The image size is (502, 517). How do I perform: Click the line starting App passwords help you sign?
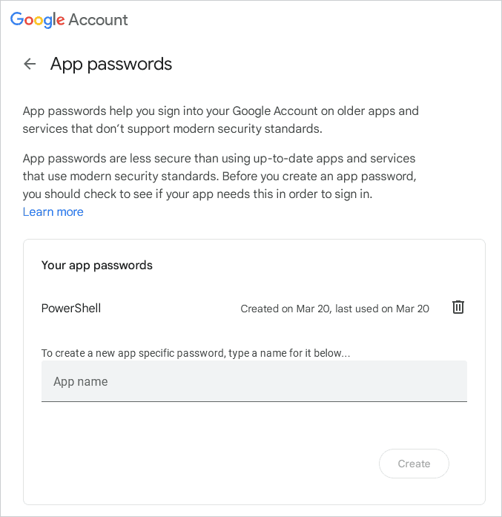[220, 111]
